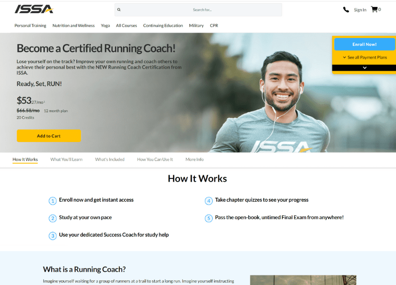This screenshot has height=285, width=396.
Task: Click the step 3 circle icon
Action: (52, 236)
